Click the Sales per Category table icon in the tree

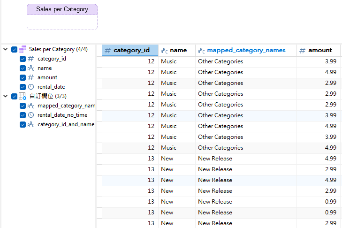pos(23,49)
